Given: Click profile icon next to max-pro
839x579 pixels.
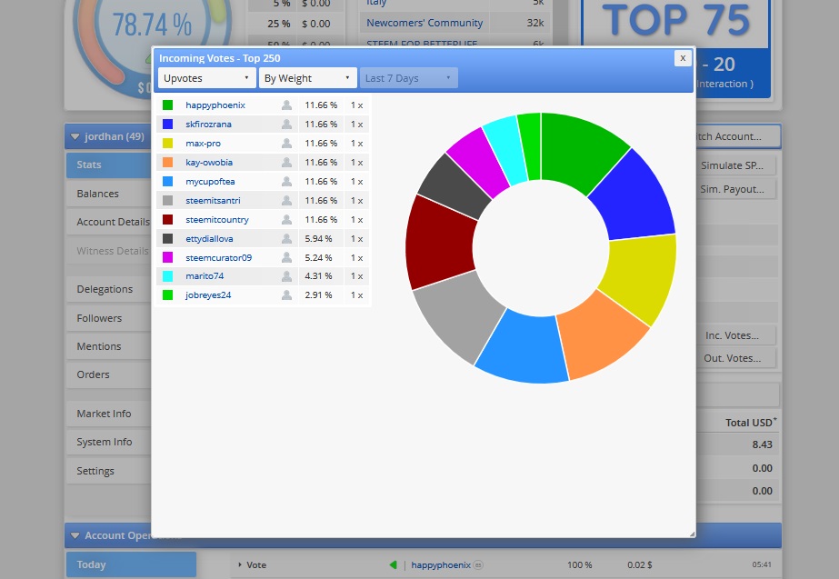Looking at the screenshot, I should point(287,144).
